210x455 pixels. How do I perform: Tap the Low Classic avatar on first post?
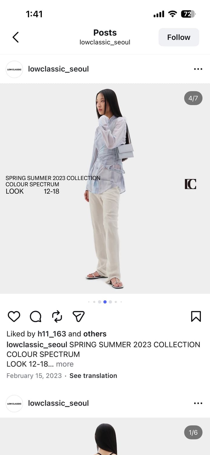point(14,69)
